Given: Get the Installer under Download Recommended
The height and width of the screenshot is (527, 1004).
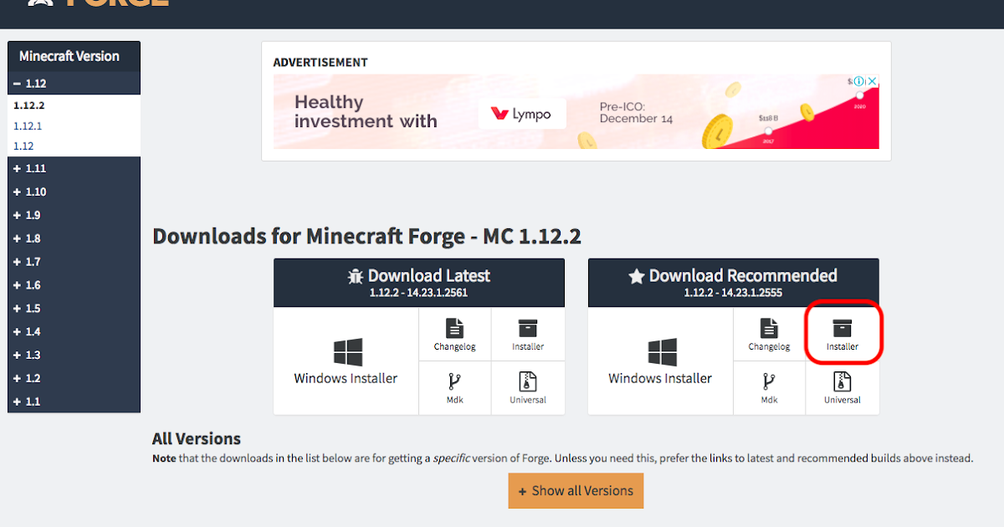Looking at the screenshot, I should coord(843,335).
